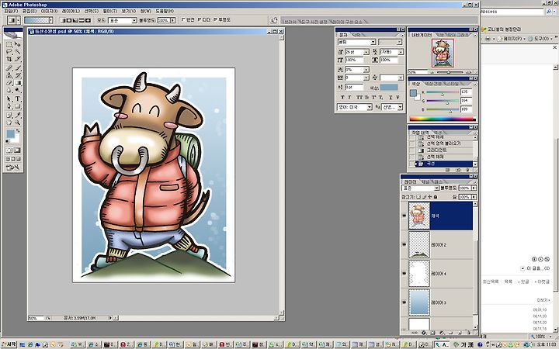Select the Crop tool
559x349 pixels.
pyautogui.click(x=9, y=59)
